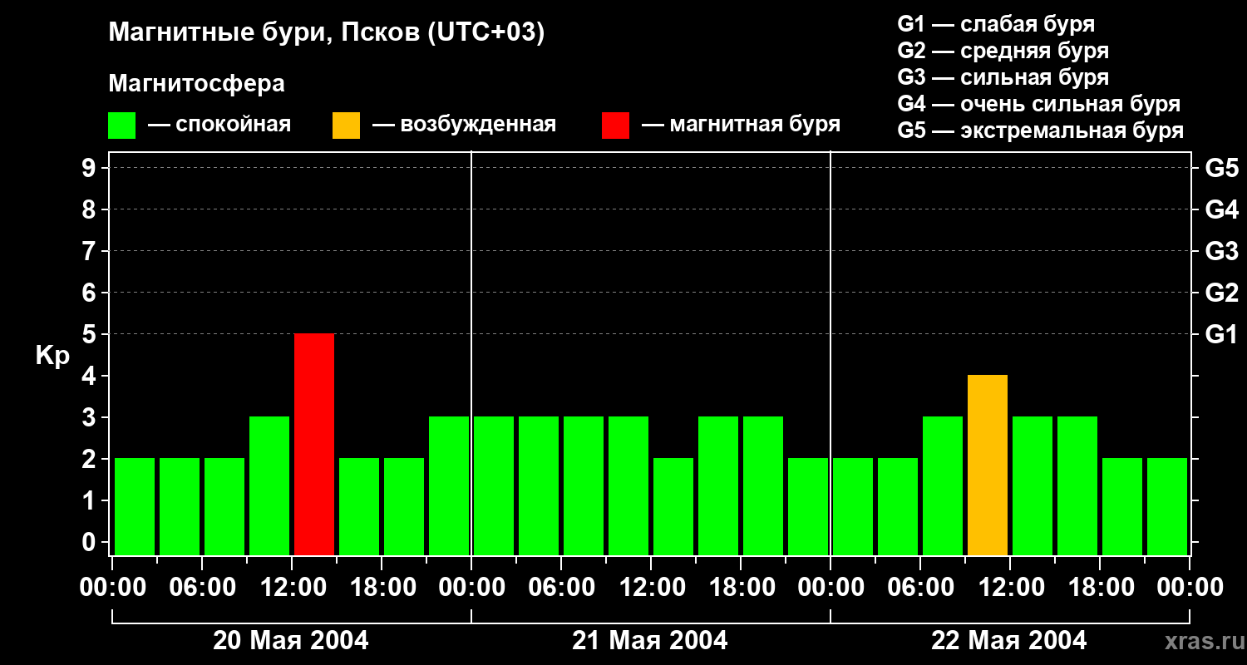Click the first '00:00' label starting 20 Мая
This screenshot has height=665, width=1247.
click(x=112, y=588)
